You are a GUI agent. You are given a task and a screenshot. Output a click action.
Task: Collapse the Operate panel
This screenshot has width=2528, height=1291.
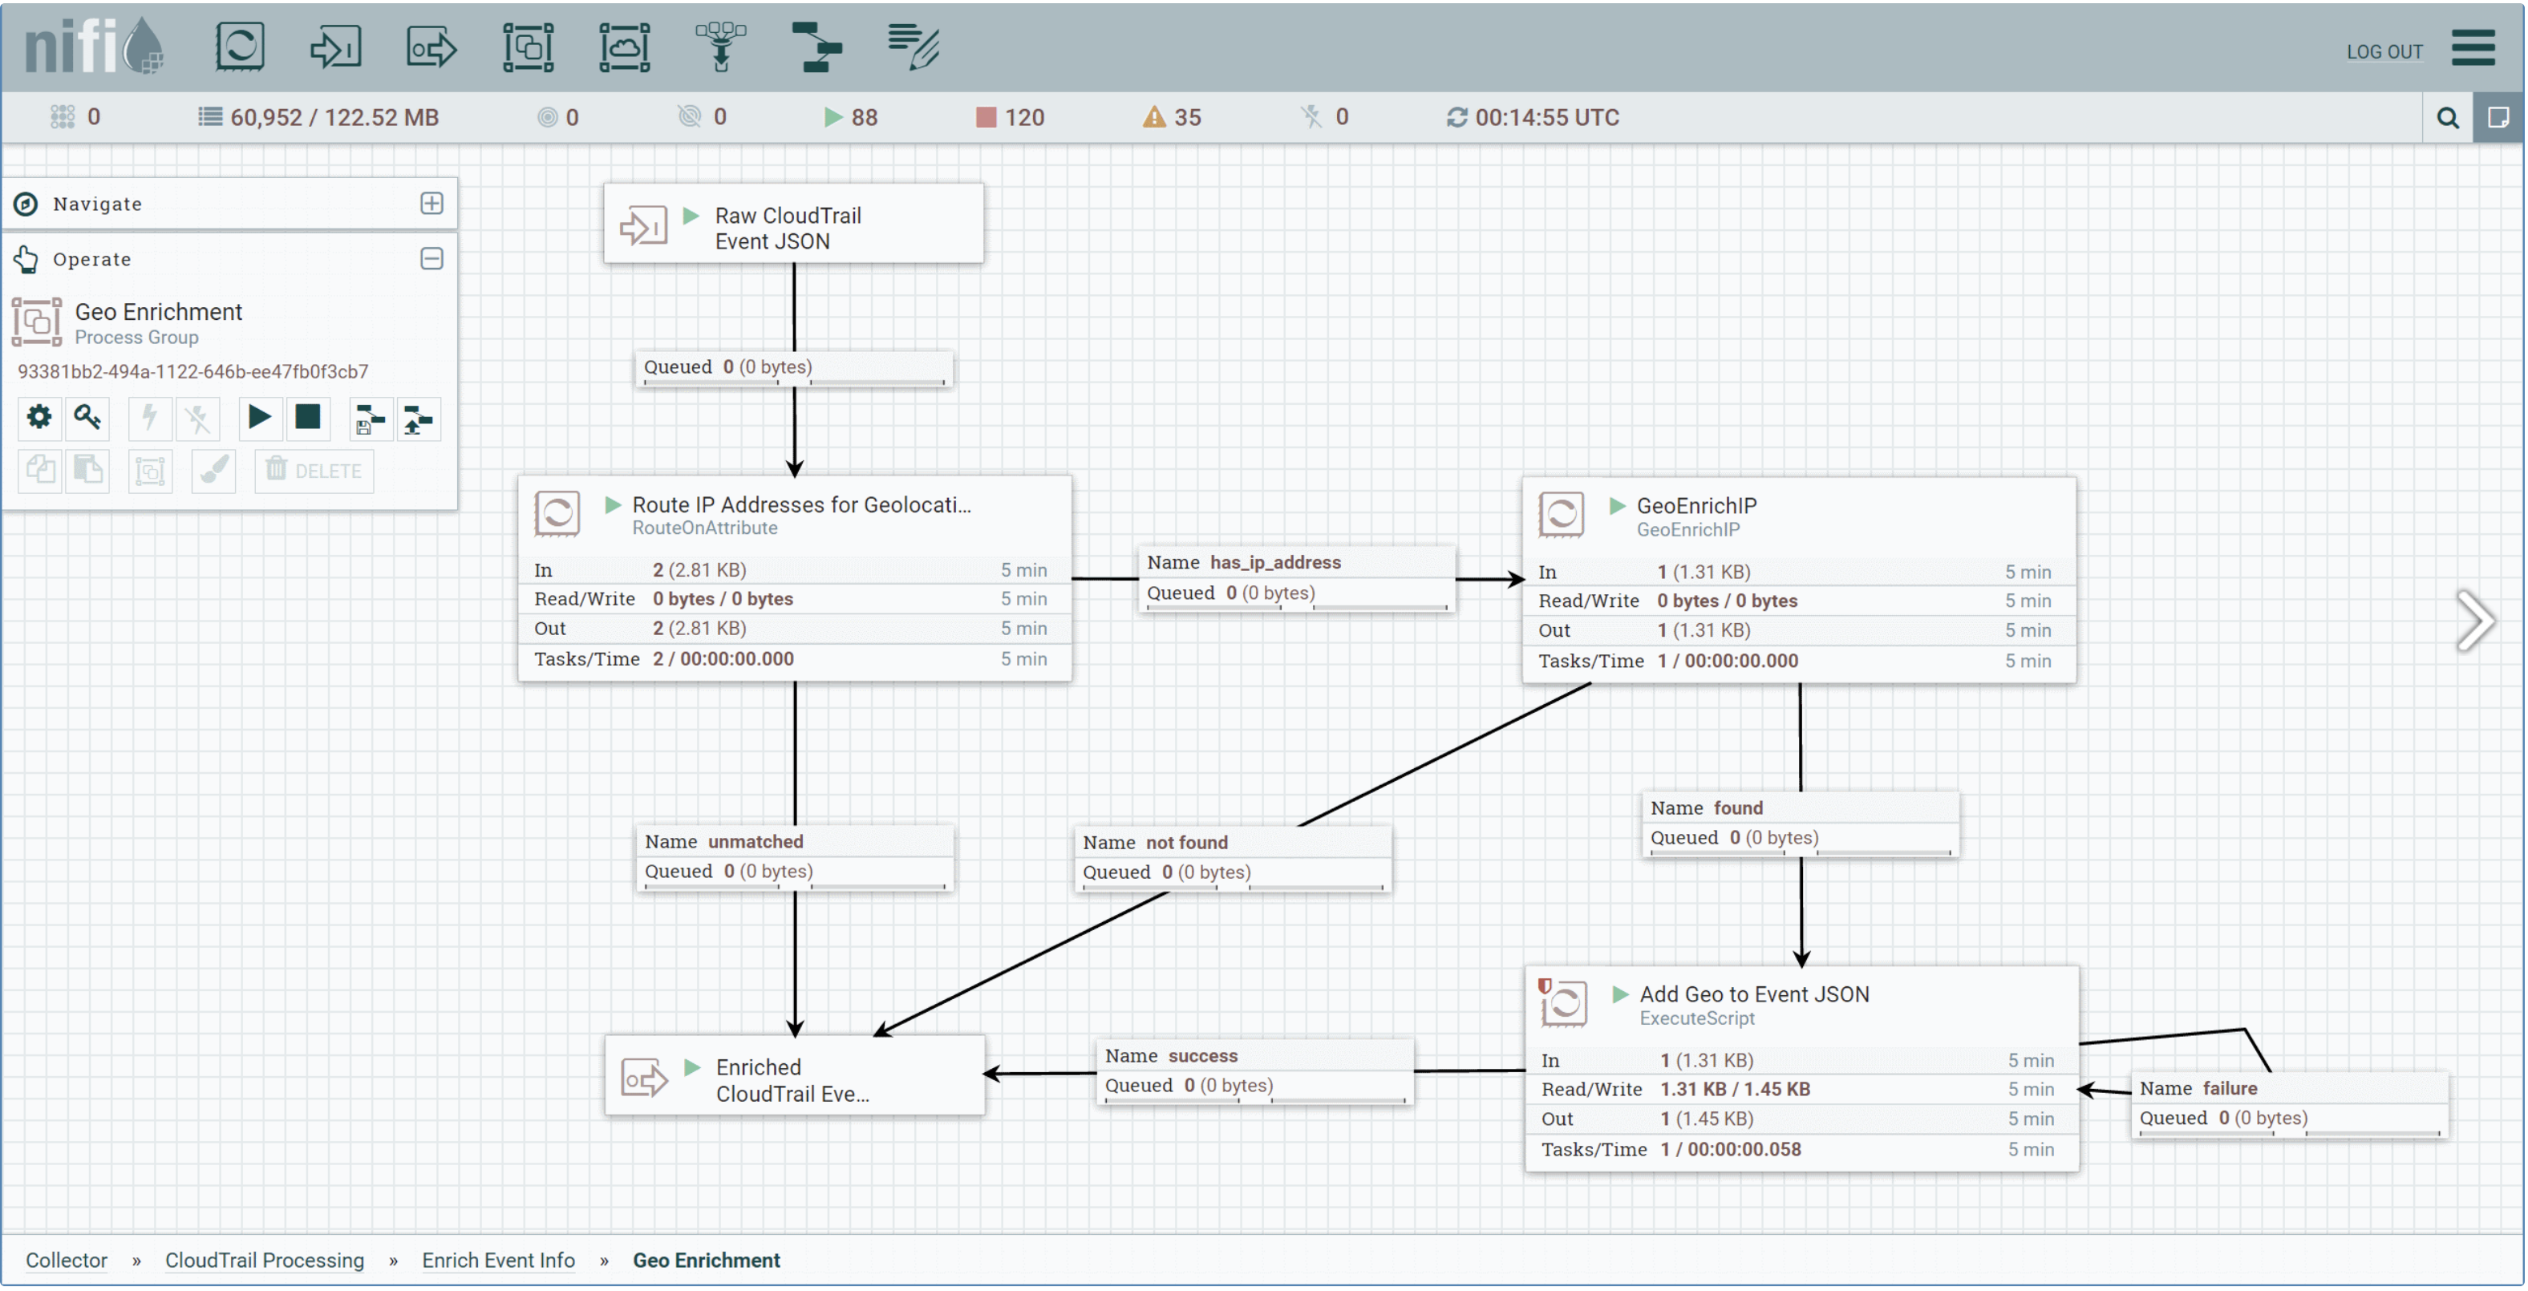point(431,258)
